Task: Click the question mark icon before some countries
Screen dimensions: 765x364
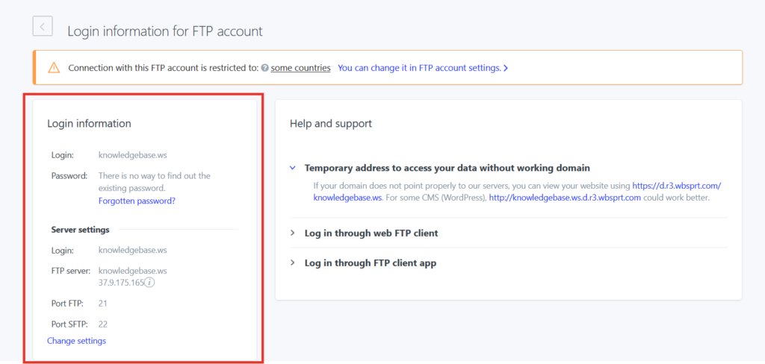Action: tap(264, 68)
